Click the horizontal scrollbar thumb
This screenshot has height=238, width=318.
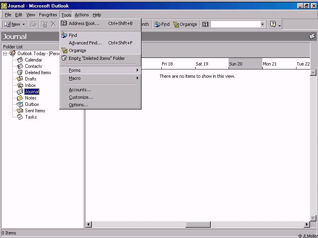coord(198,224)
